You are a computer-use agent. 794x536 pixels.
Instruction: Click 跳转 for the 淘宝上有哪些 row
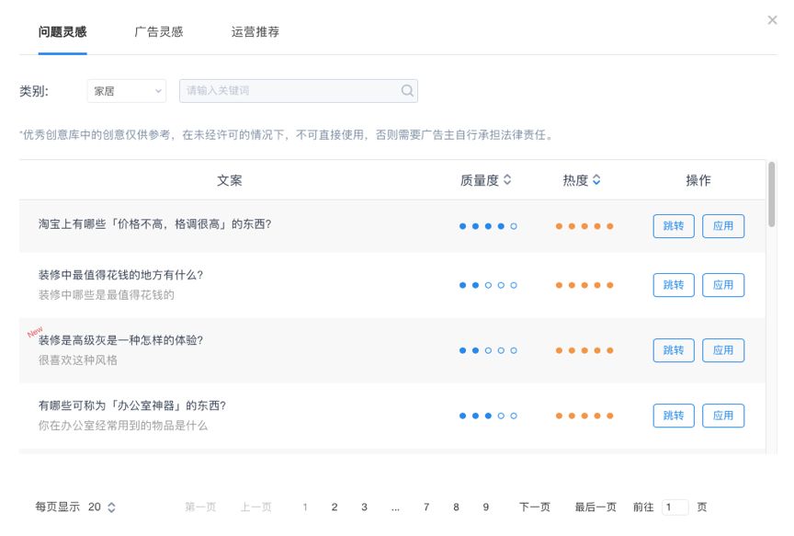tap(674, 226)
